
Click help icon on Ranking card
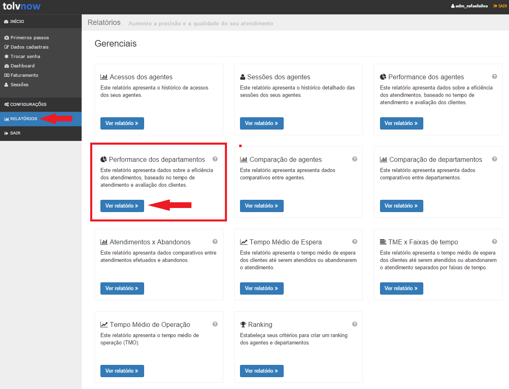pyautogui.click(x=355, y=324)
